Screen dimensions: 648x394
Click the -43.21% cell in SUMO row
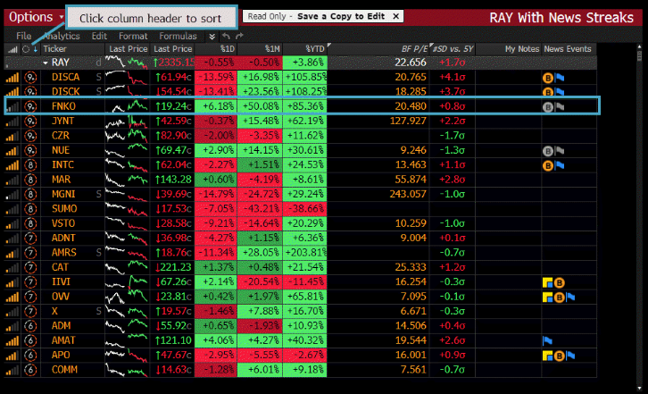pos(260,208)
